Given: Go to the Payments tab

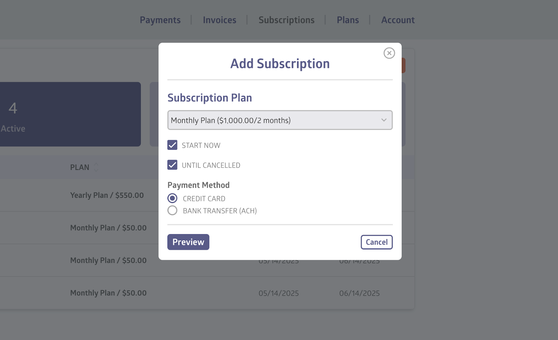Looking at the screenshot, I should point(160,20).
